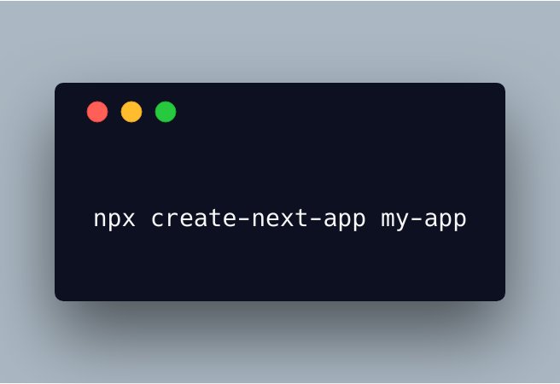This screenshot has height=384, width=560.
Task: Click the hyphen inside my-app
Action: pyautogui.click(x=417, y=220)
